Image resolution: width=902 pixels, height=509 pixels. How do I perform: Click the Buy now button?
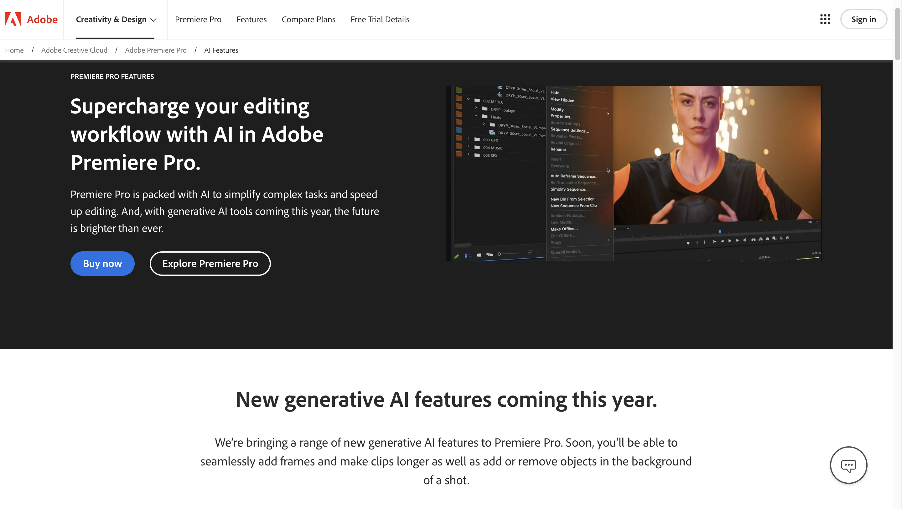(x=102, y=264)
